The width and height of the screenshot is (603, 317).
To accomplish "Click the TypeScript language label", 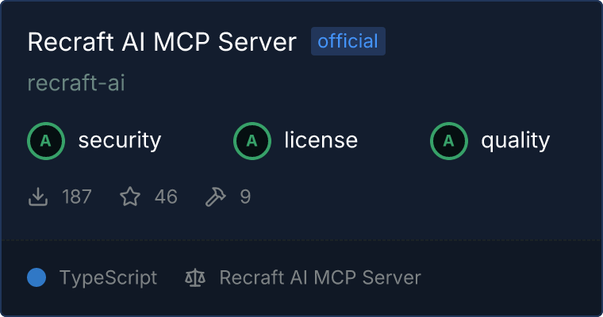I will 109,278.
